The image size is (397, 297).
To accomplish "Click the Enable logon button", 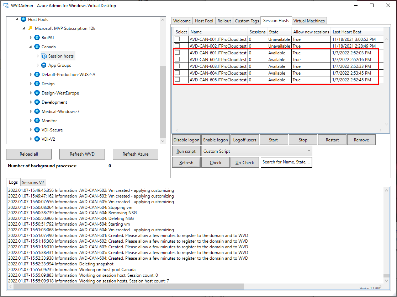I will (216, 140).
